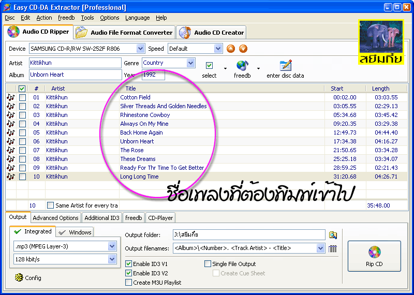Click the browse output folder icon

(x=333, y=235)
